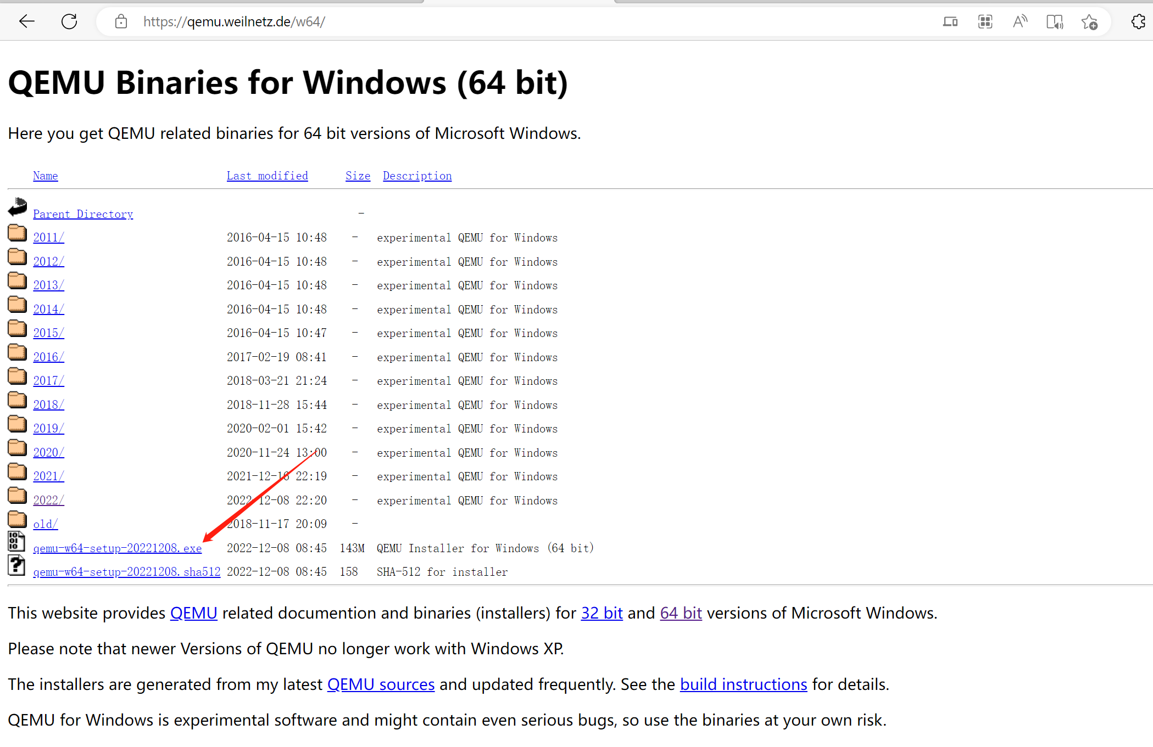Download qemu-w64-setup-20221208.exe installer
The image size is (1153, 747).
click(117, 548)
